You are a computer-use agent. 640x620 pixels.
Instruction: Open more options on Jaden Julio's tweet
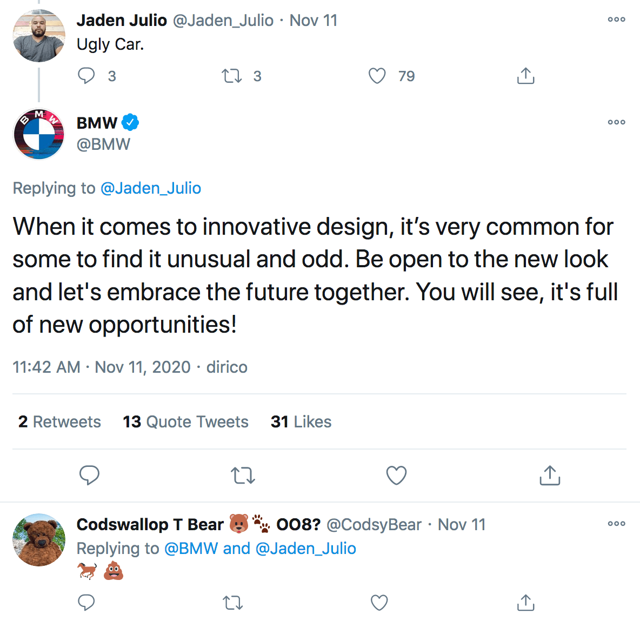[616, 19]
